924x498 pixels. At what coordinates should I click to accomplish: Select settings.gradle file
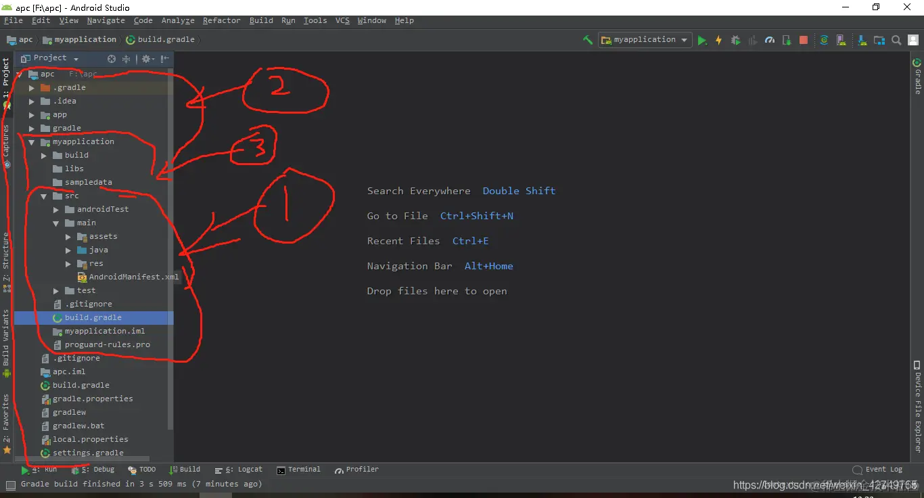pyautogui.click(x=83, y=453)
